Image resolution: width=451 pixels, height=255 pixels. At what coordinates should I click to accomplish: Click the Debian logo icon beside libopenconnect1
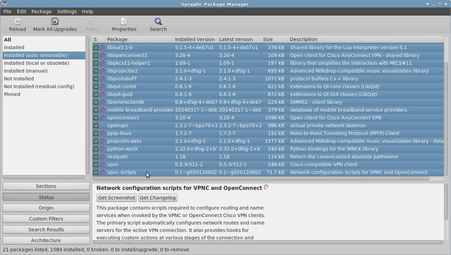pos(103,55)
